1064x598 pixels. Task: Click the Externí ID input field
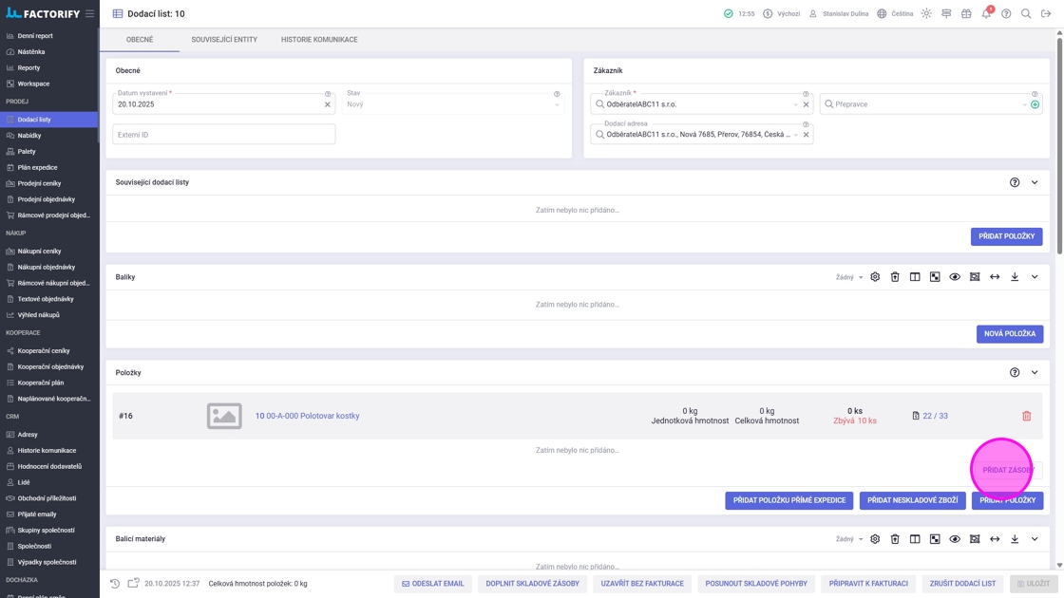tap(223, 135)
